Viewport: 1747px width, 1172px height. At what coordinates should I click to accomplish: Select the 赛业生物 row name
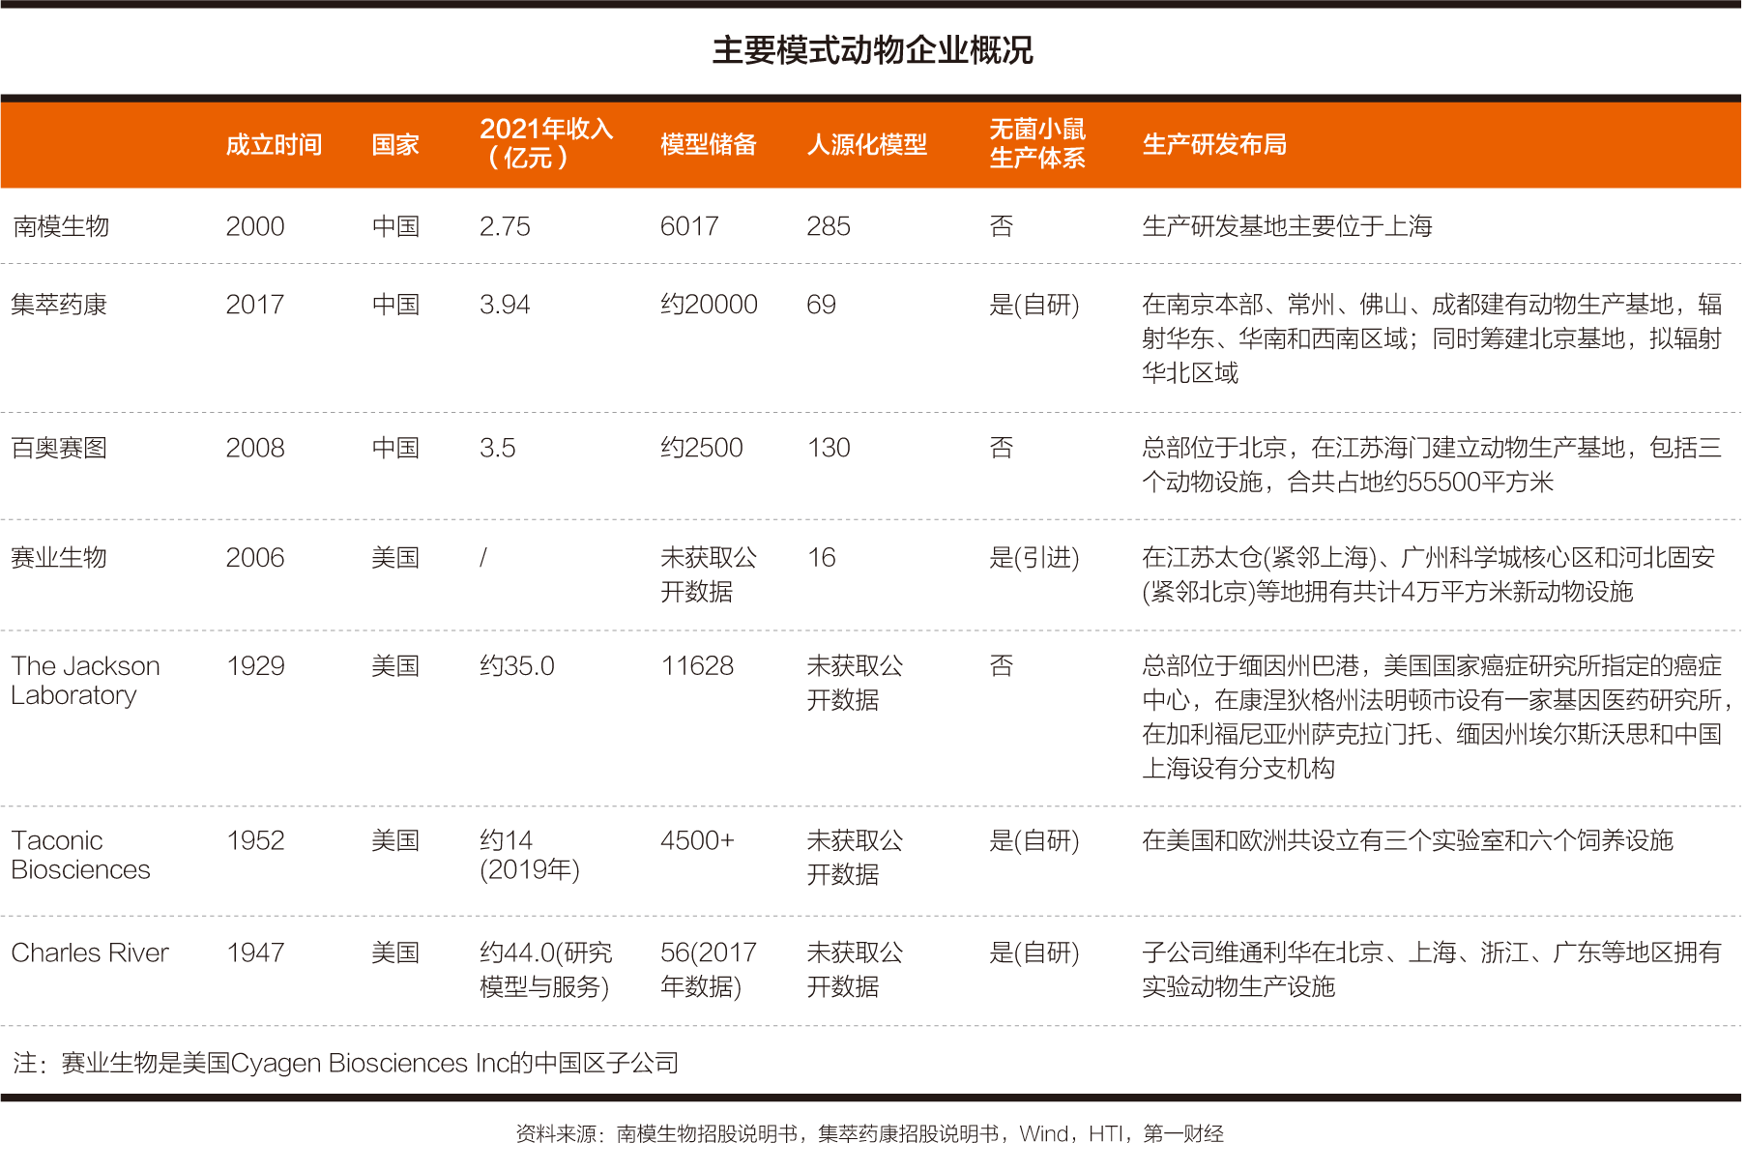59,557
